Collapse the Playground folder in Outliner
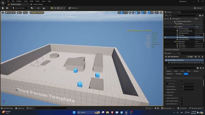The height and width of the screenshot is (115, 205). (174, 42)
